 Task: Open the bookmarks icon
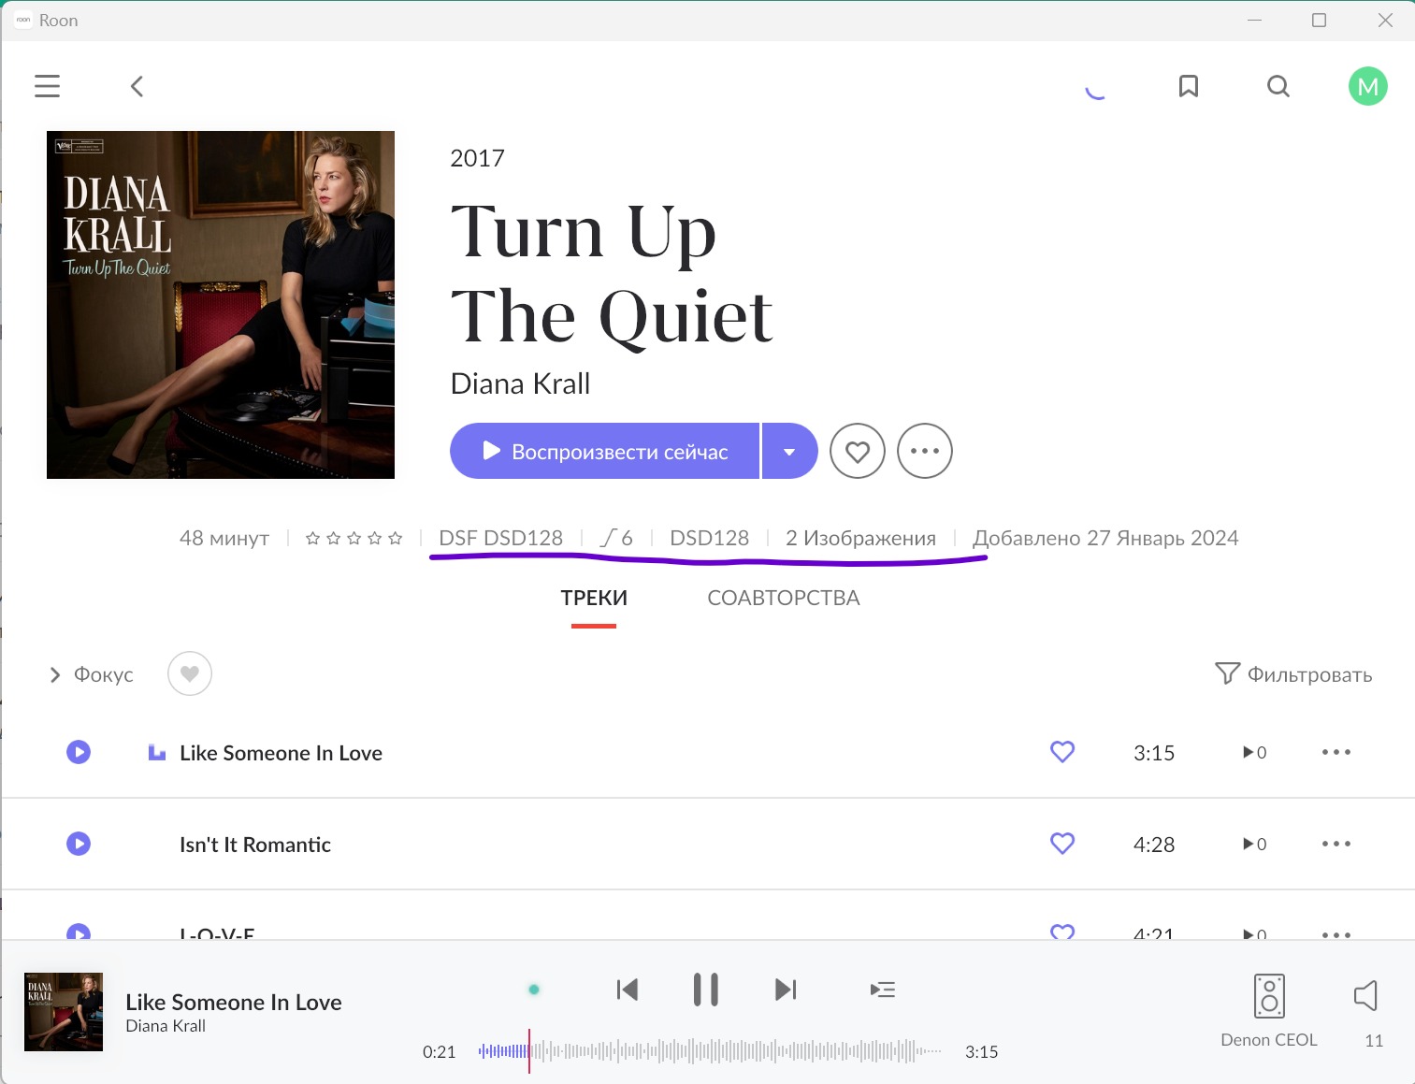(1188, 87)
